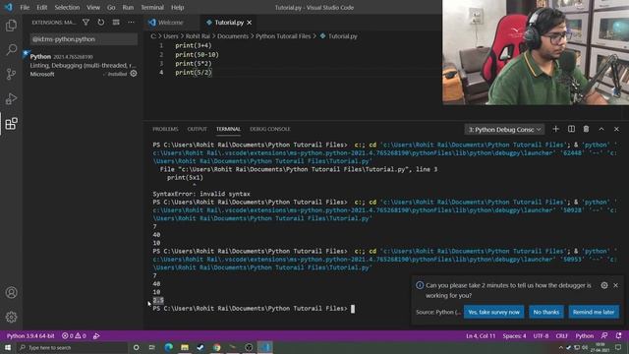This screenshot has height=354, width=629.
Task: Change Spaces: 4 indentation setting
Action: 514,336
